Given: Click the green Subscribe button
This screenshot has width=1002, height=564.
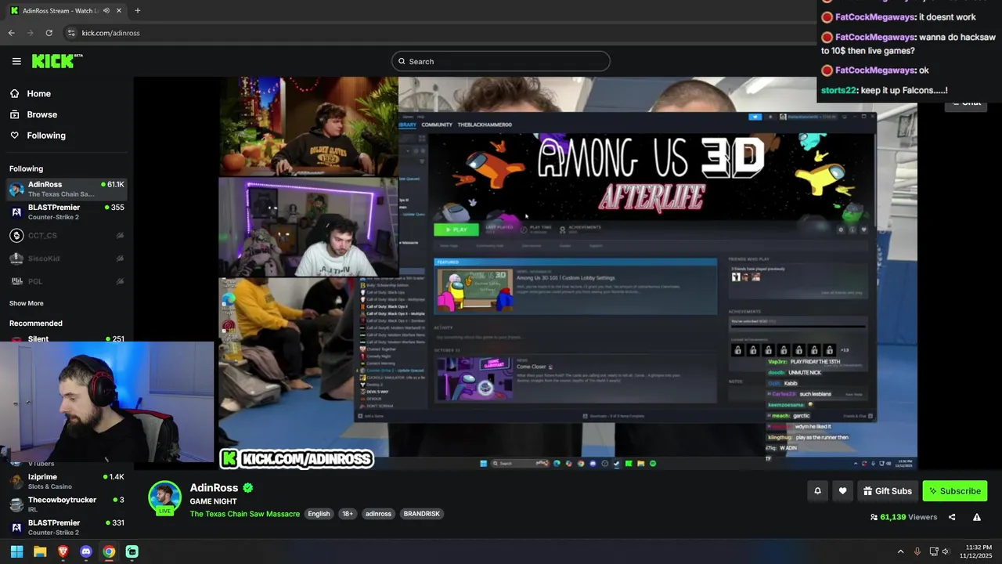Looking at the screenshot, I should pos(955,491).
